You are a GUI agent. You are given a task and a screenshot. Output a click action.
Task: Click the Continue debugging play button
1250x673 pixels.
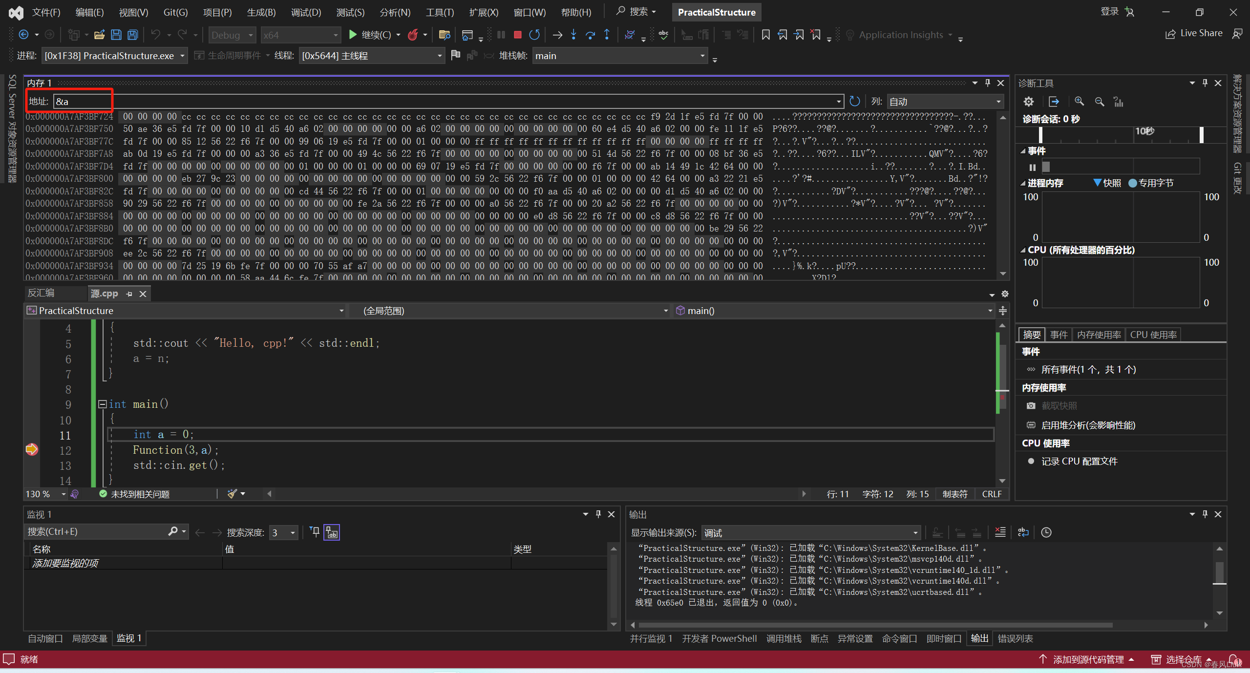(353, 35)
